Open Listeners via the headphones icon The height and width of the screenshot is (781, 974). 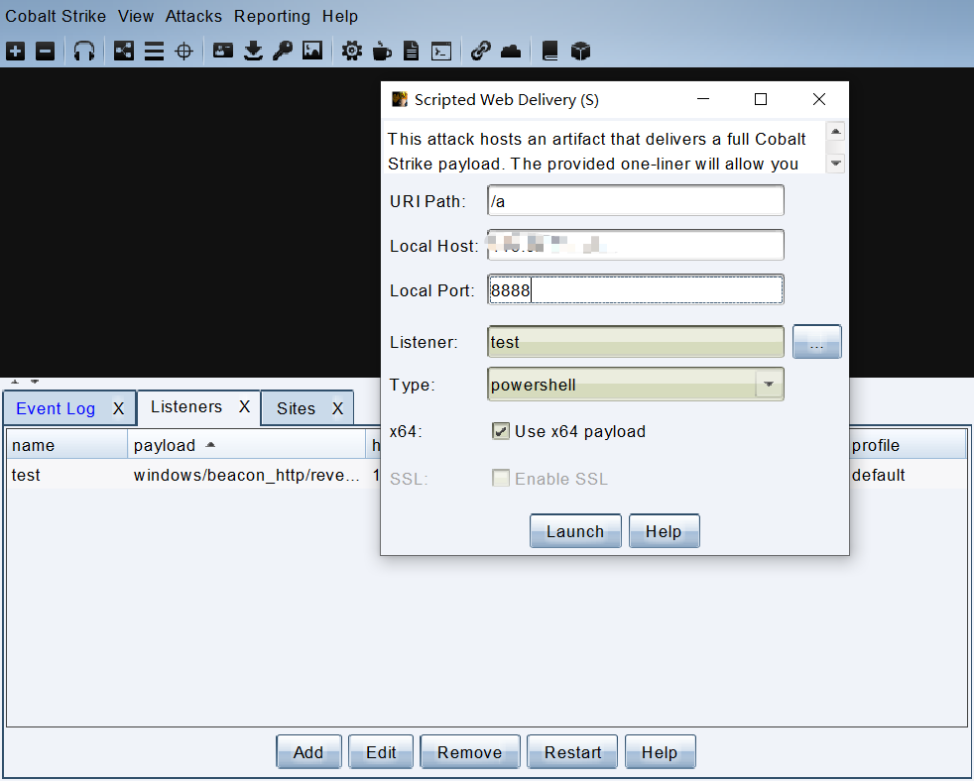pos(84,51)
